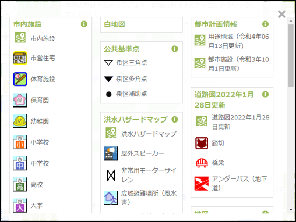Select the 市営住宅 housing icon
This screenshot has width=296, height=222.
pyautogui.click(x=20, y=58)
